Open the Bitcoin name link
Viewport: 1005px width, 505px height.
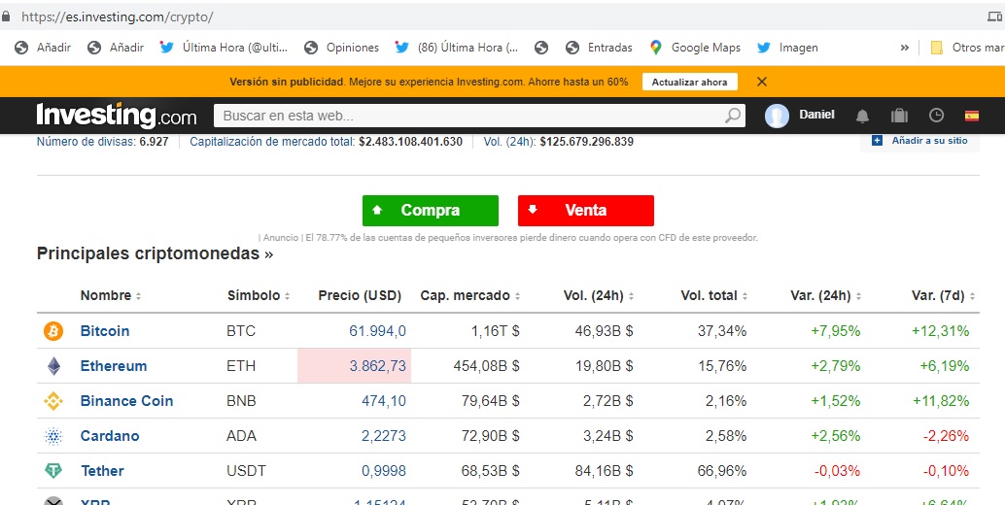click(104, 331)
